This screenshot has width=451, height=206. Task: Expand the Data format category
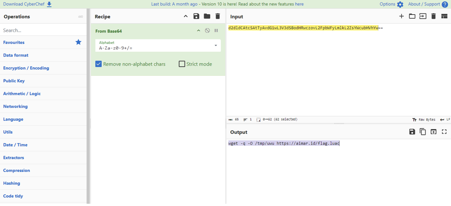43,55
